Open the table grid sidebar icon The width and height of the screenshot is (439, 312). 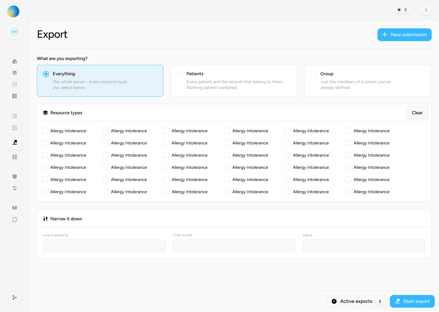click(x=15, y=157)
